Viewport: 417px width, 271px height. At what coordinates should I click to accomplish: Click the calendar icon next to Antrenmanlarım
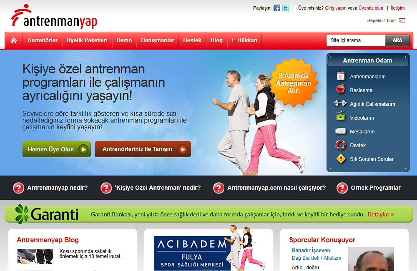point(340,76)
